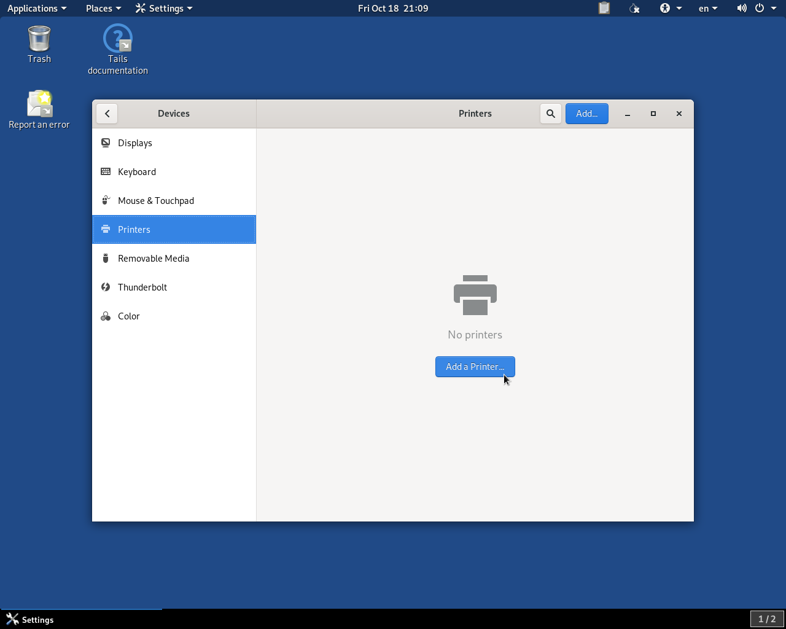Image resolution: width=786 pixels, height=629 pixels.
Task: Open the power system menu
Action: (765, 8)
